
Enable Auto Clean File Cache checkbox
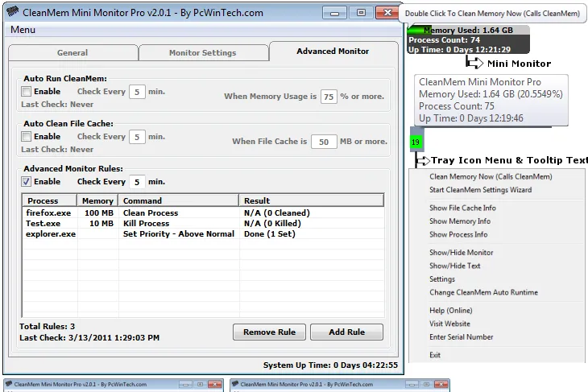(27, 136)
